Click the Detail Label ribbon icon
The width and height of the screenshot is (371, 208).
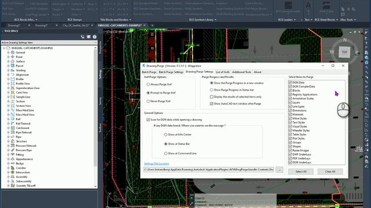click(x=326, y=5)
